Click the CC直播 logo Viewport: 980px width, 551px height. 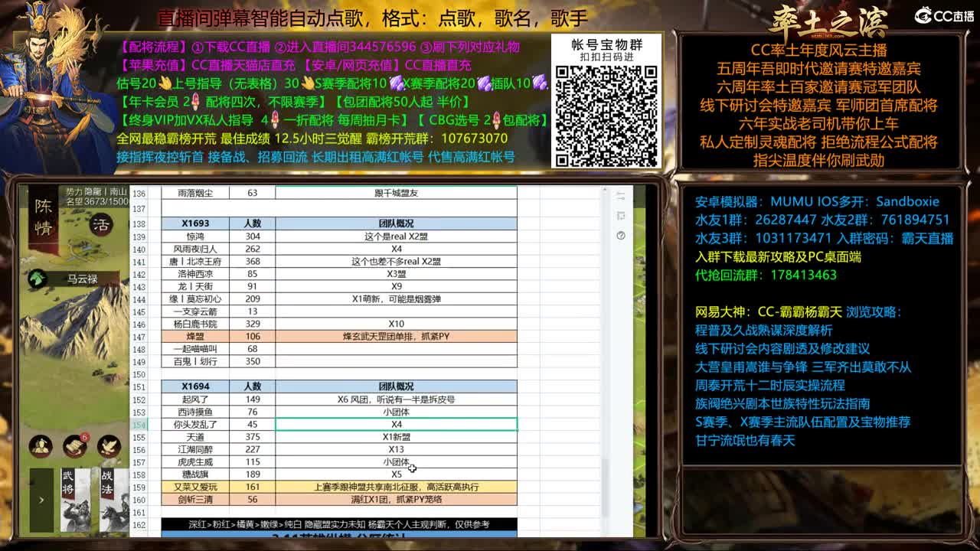coord(945,15)
